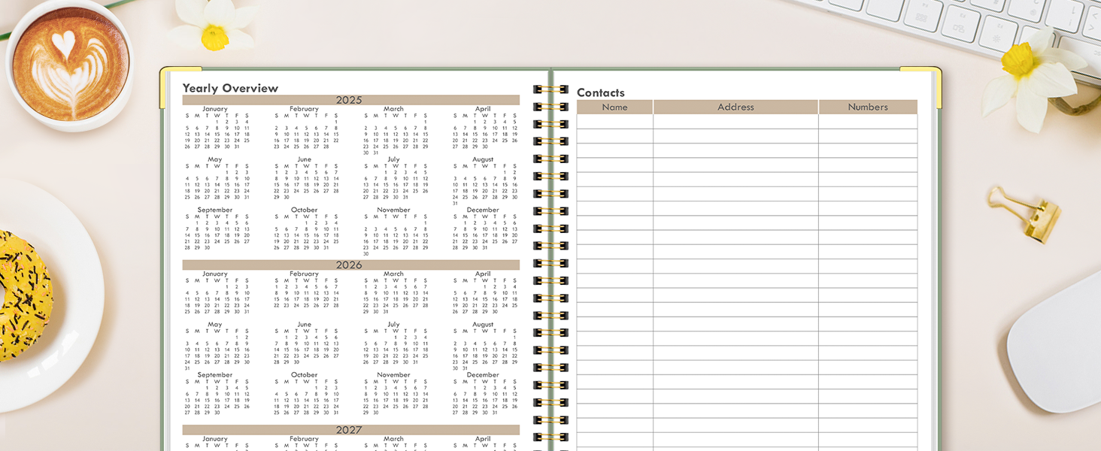Screen dimensions: 1101x451
Task: Click the "Name" column header
Action: 614,107
